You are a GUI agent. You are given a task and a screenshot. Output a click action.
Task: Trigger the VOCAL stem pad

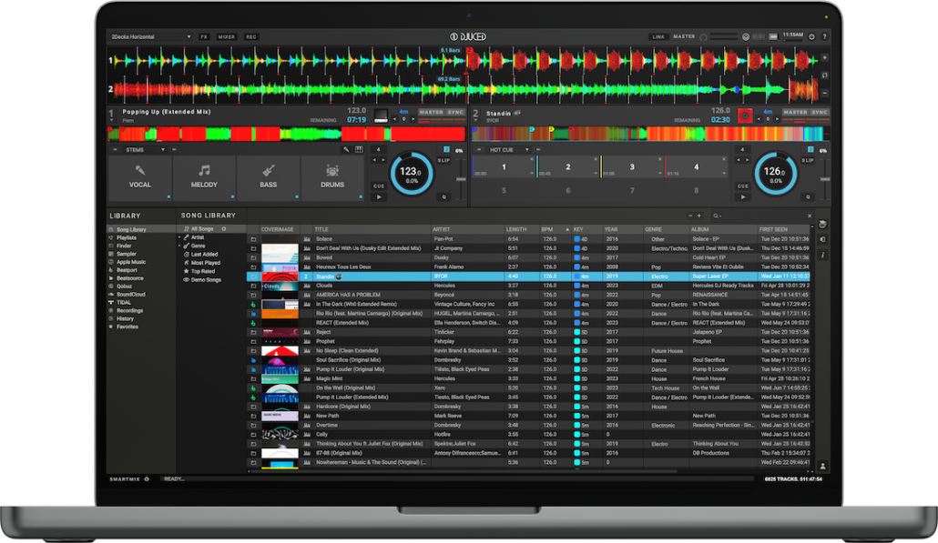(140, 177)
